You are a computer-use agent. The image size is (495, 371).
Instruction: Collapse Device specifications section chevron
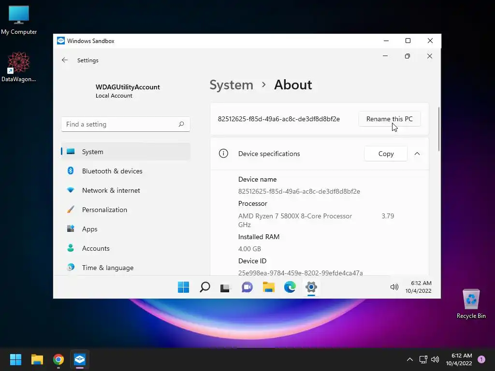coord(417,154)
